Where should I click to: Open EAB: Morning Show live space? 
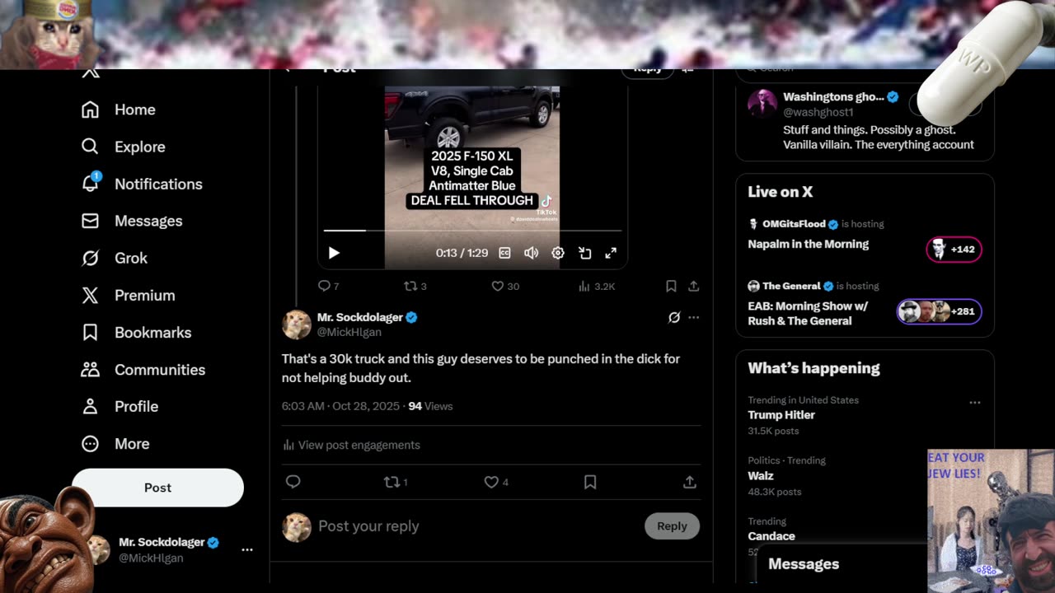tap(808, 313)
